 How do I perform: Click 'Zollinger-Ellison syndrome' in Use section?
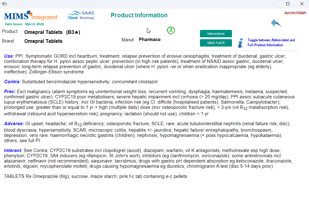click(x=56, y=72)
